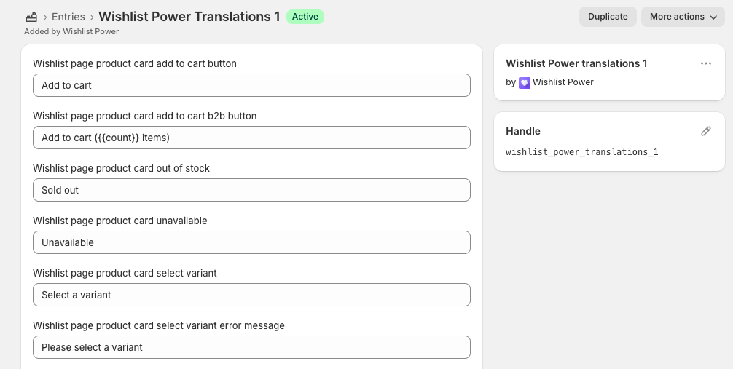Open the metaobjects breadcrumb icon
This screenshot has width=733, height=369.
pos(31,17)
